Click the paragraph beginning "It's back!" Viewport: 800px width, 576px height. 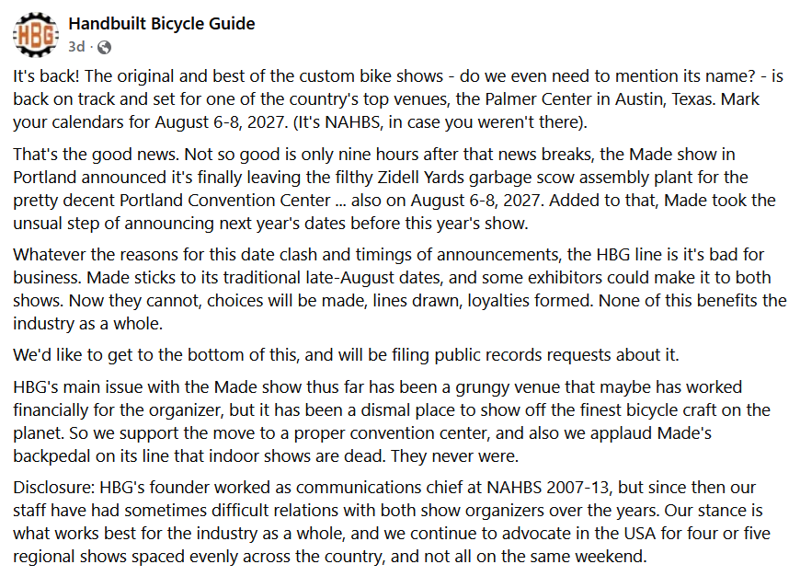pos(398,99)
